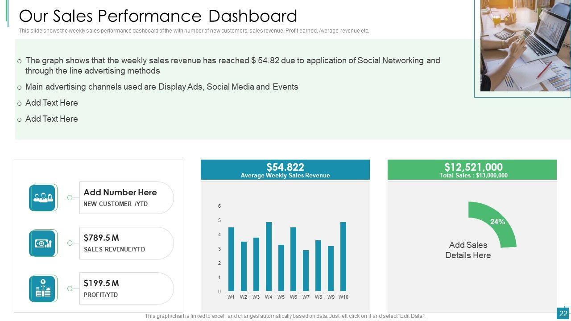Viewport: 571px width, 321px height.
Task: Click the W10 bar in the chart
Action: click(x=343, y=256)
